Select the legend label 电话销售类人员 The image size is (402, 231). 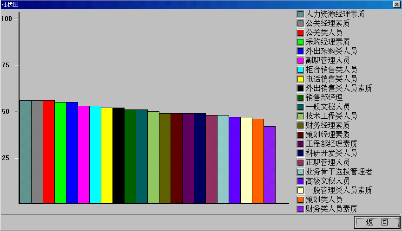(331, 79)
